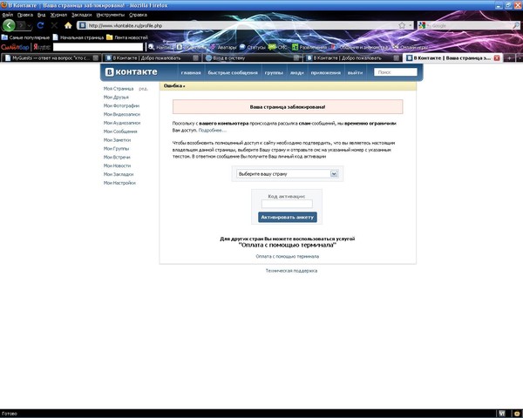Screen dimensions: 523x418
Task: Click the Stop loading X icon
Action: point(54,25)
